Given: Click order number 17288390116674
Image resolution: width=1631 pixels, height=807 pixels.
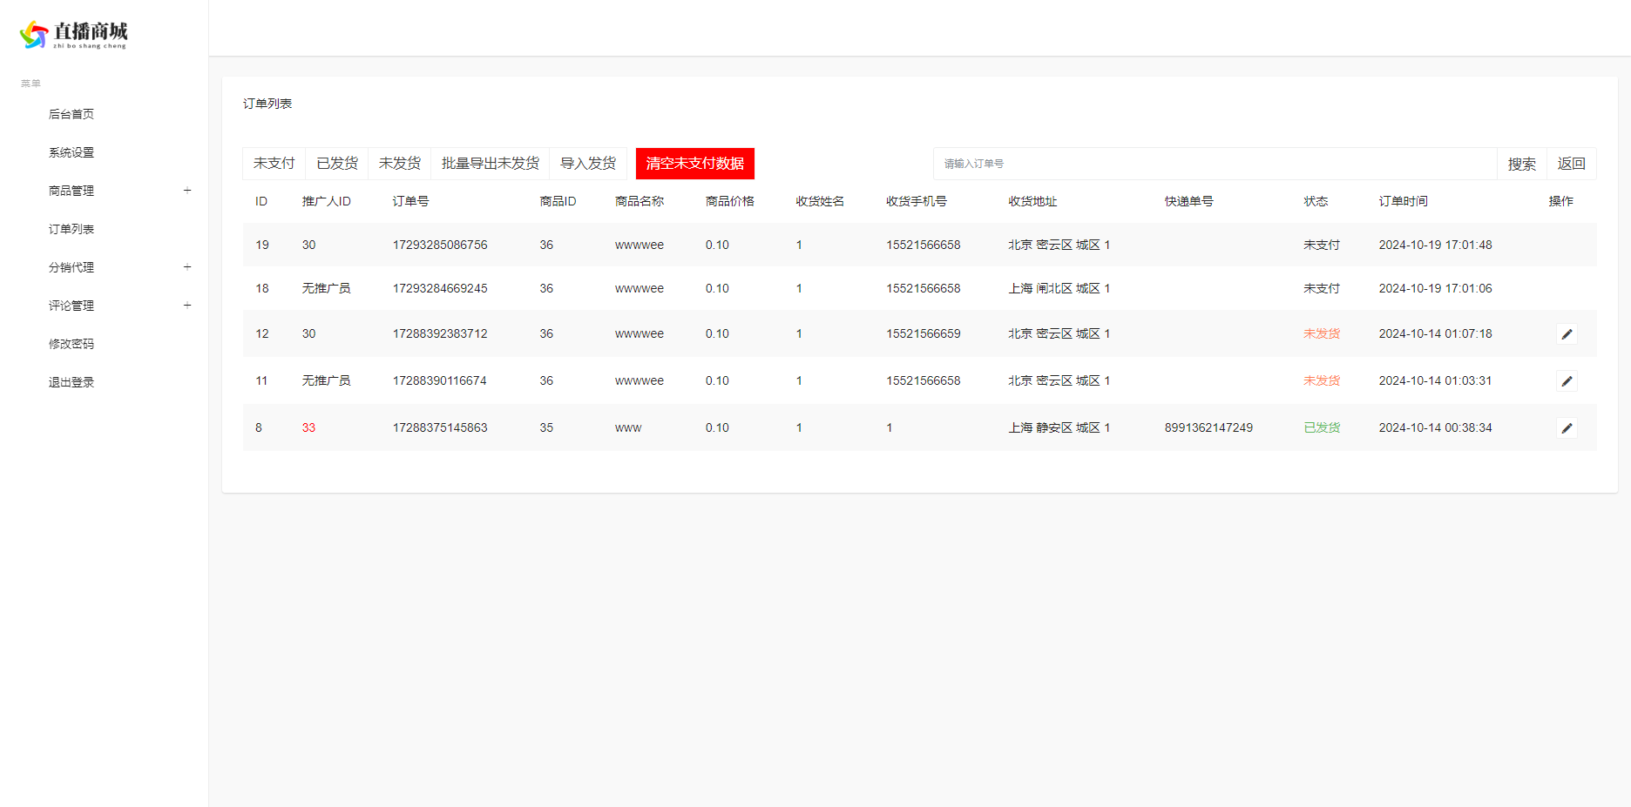Looking at the screenshot, I should 440,380.
